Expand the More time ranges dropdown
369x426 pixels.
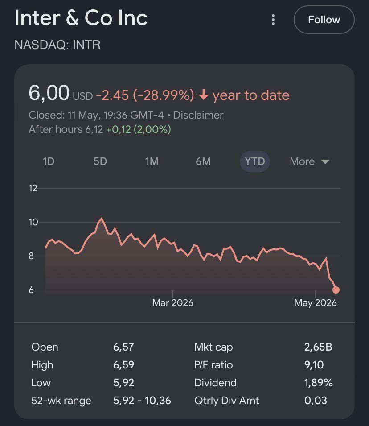(x=310, y=161)
